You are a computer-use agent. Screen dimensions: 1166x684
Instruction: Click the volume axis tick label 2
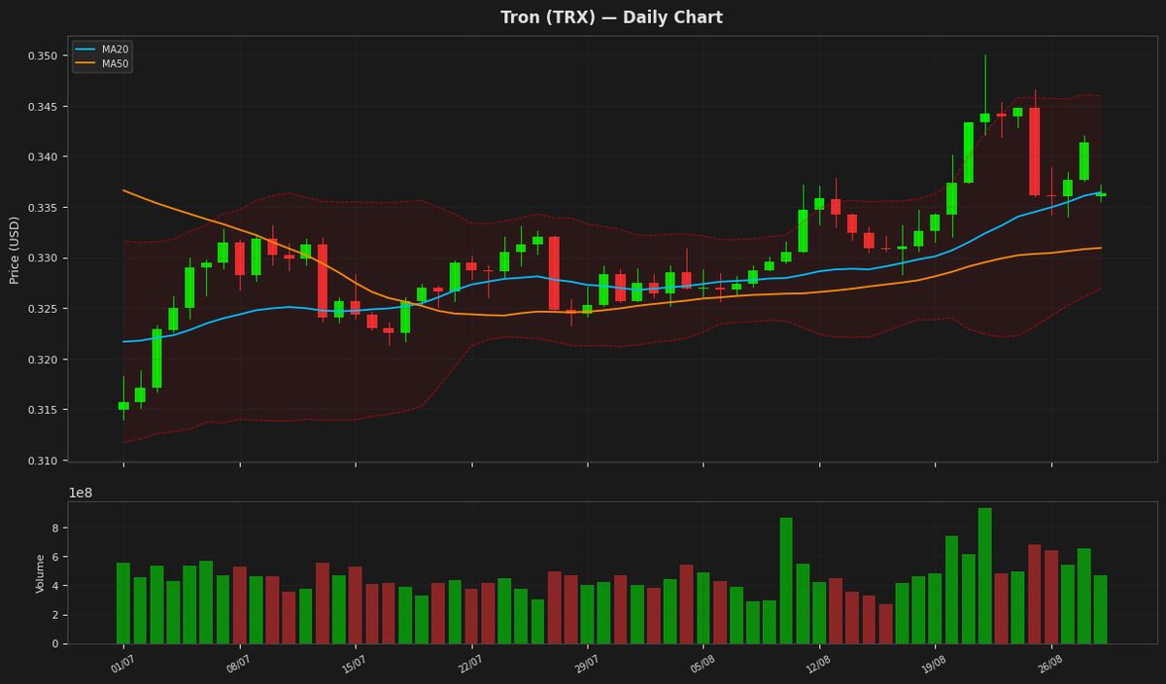[x=54, y=615]
